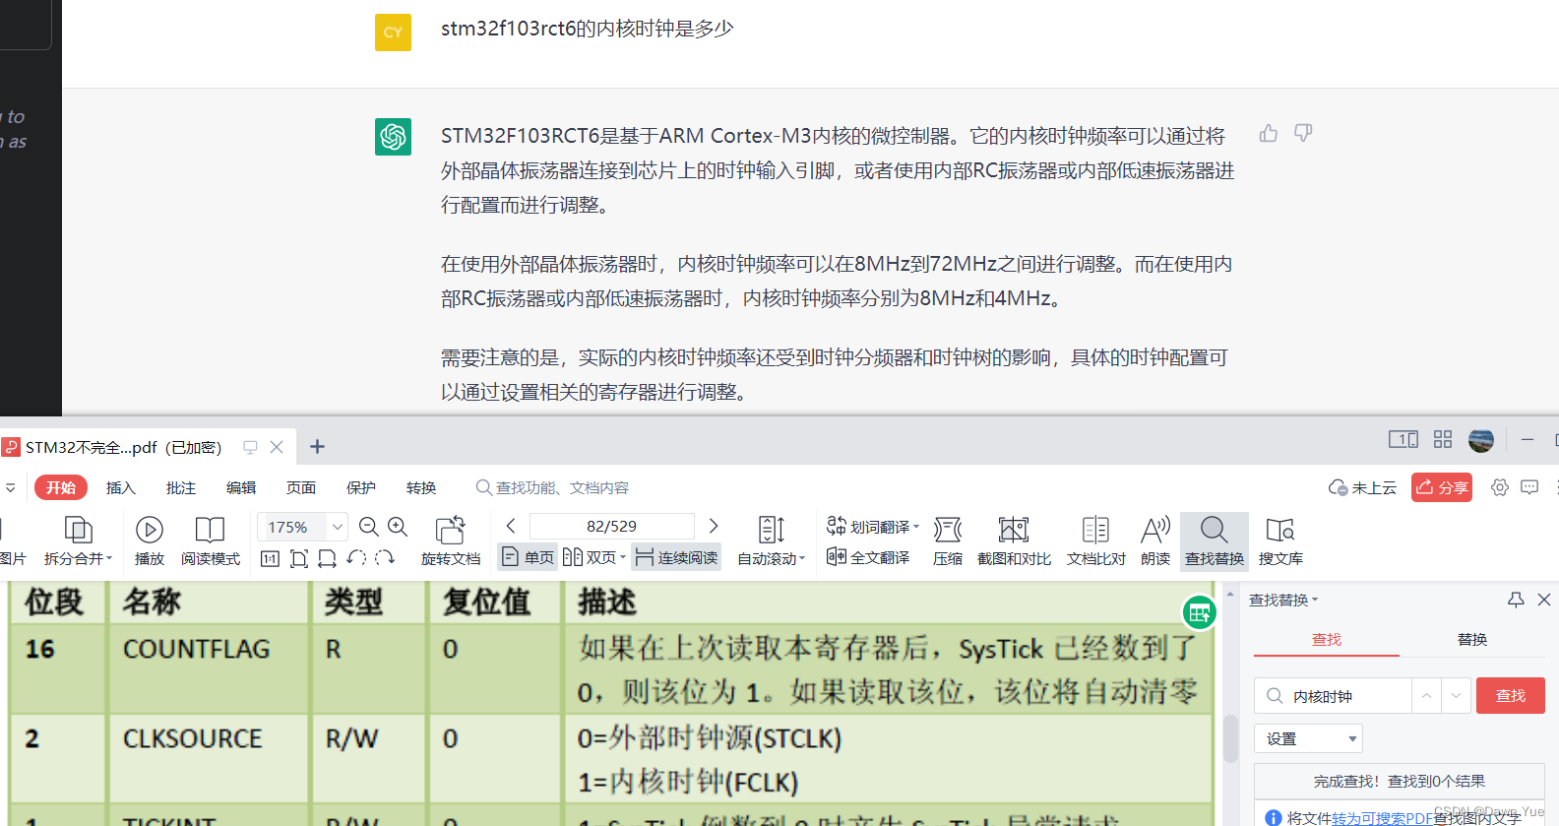Click the feedback chat bubble icon
Viewport: 1559px width, 826px height.
[x=1529, y=487]
